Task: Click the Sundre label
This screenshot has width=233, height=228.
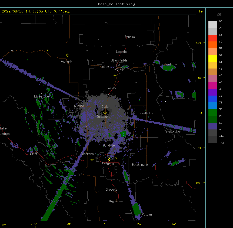Action: [x=79, y=106]
